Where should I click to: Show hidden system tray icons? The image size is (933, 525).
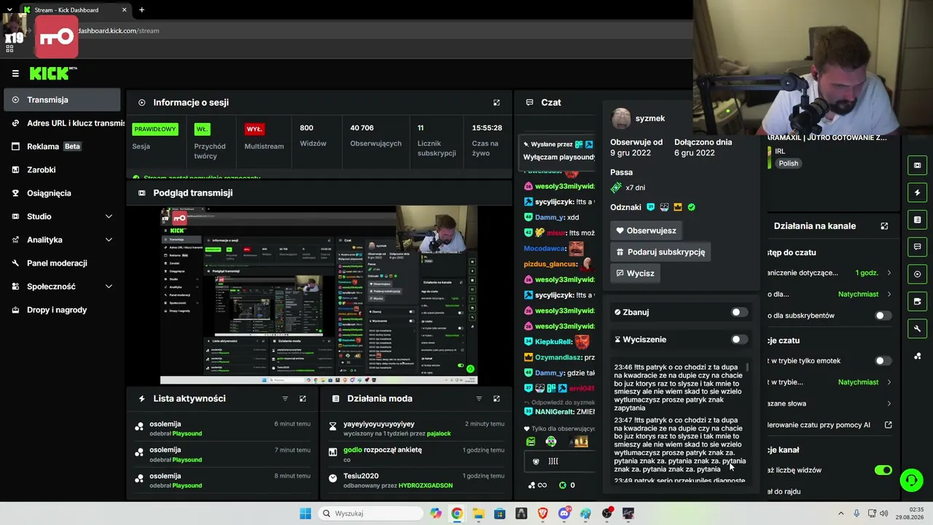[840, 513]
